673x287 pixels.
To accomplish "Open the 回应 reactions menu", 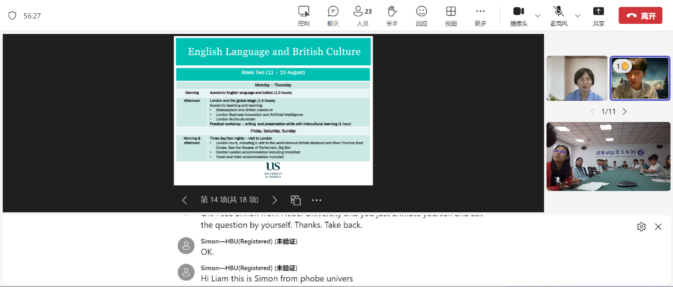I will [x=421, y=16].
